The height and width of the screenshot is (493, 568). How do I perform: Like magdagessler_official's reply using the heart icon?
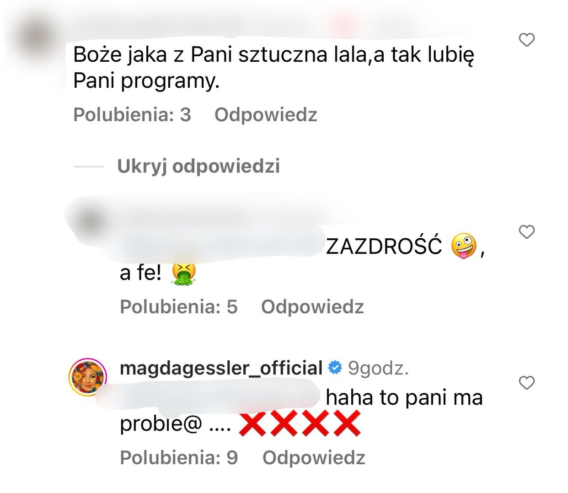(527, 383)
